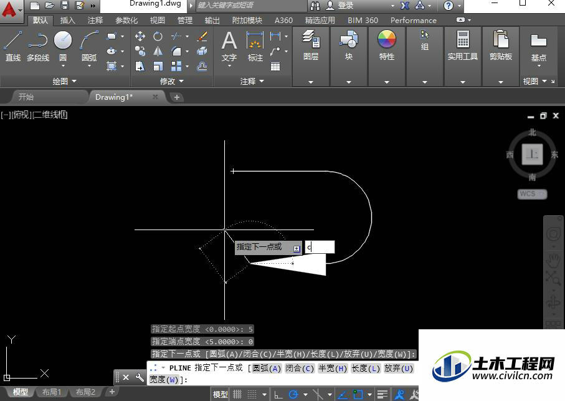Click the Close 闭合(C) command option
The image size is (565, 401).
pyautogui.click(x=300, y=368)
